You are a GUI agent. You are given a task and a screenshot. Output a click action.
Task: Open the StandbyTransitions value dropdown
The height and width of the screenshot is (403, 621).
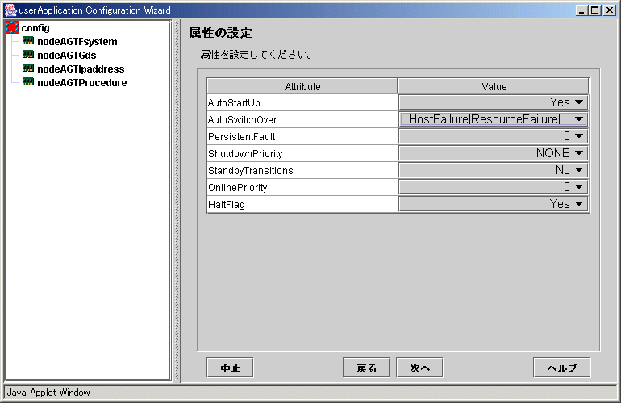(x=493, y=170)
